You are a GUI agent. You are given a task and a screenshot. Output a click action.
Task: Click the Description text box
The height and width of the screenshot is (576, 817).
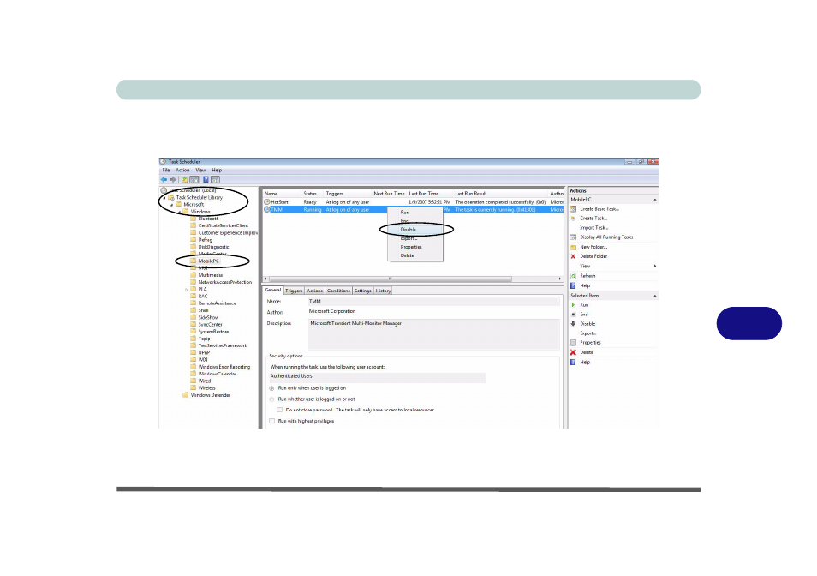point(433,333)
